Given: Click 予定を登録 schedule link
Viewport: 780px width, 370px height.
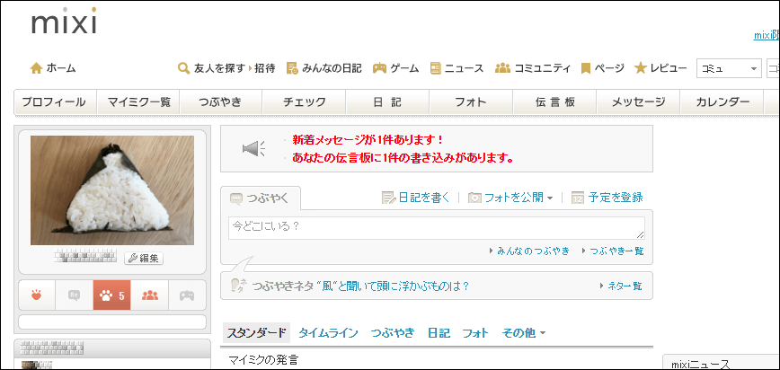Looking at the screenshot, I should point(616,198).
